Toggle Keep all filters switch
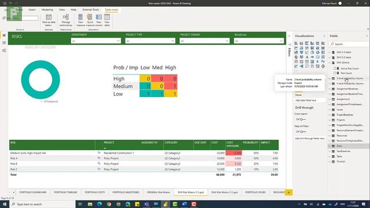The image size is (370, 208). point(302,132)
